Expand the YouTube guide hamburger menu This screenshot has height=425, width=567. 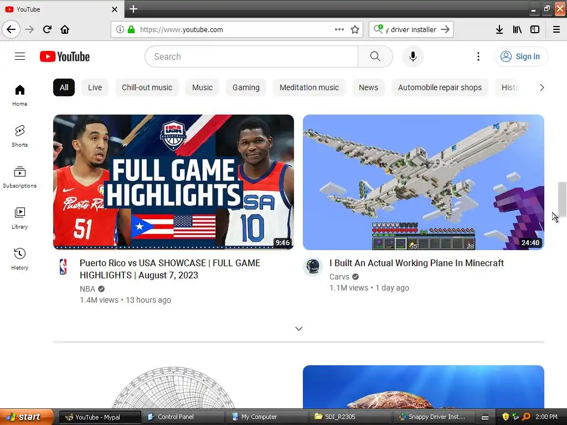(20, 56)
